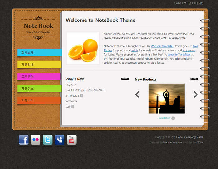Show previous product with left arrow
Image resolution: width=218 pixels, height=169 pixels.
point(137,95)
